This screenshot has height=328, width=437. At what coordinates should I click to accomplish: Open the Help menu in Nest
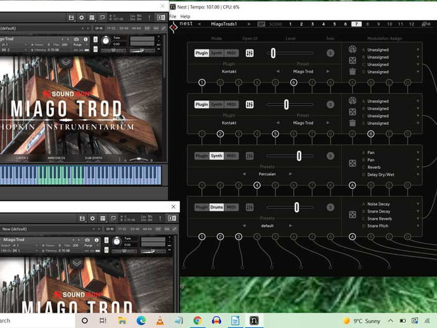pyautogui.click(x=185, y=16)
